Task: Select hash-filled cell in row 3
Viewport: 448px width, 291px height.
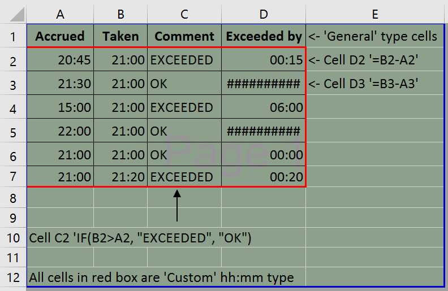Action: [264, 83]
